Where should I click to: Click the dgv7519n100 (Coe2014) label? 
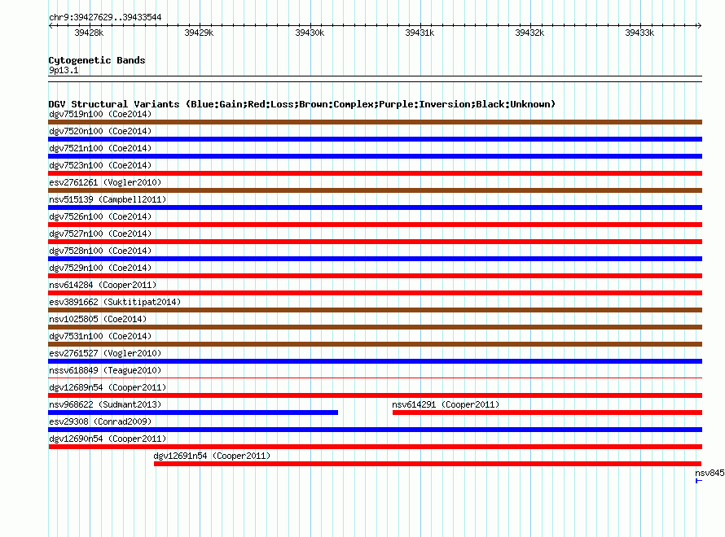[100, 114]
